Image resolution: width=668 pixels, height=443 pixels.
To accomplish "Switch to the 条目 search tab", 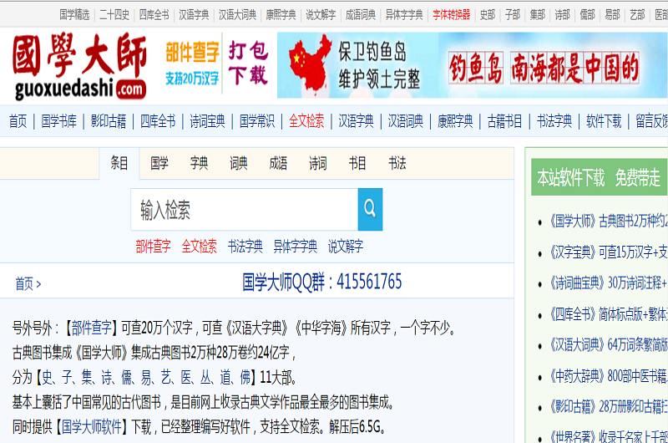I will point(119,163).
